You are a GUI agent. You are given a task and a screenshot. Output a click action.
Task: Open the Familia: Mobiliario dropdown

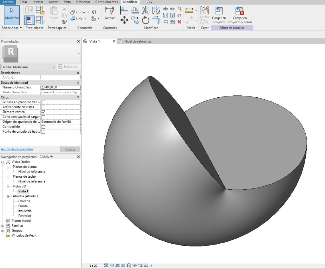tap(28, 67)
